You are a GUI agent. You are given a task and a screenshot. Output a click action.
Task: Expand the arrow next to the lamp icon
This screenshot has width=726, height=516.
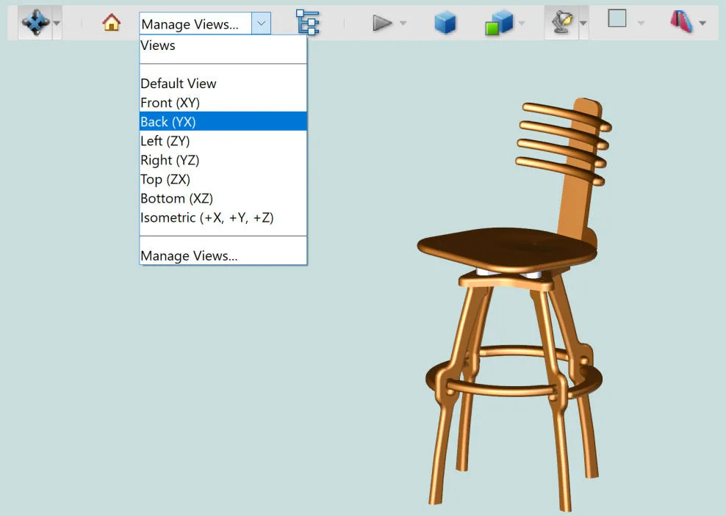(583, 23)
